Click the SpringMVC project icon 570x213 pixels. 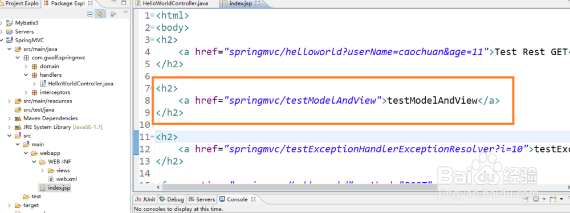(10, 40)
